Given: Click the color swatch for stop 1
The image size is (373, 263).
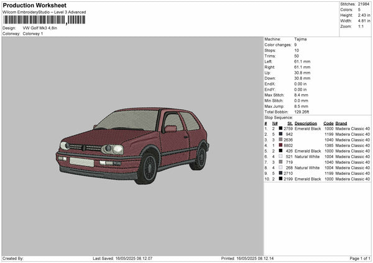Looking at the screenshot, I should click(281, 128).
